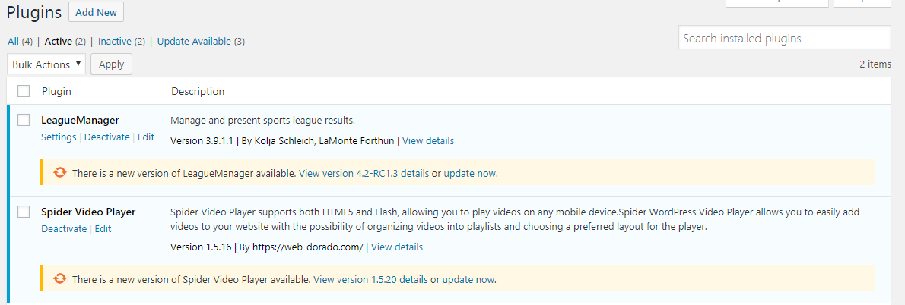Toggle the select-all plugins checkbox
Screen dimensions: 905x305
(x=24, y=91)
